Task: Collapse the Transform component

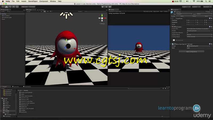Action: 171,18
